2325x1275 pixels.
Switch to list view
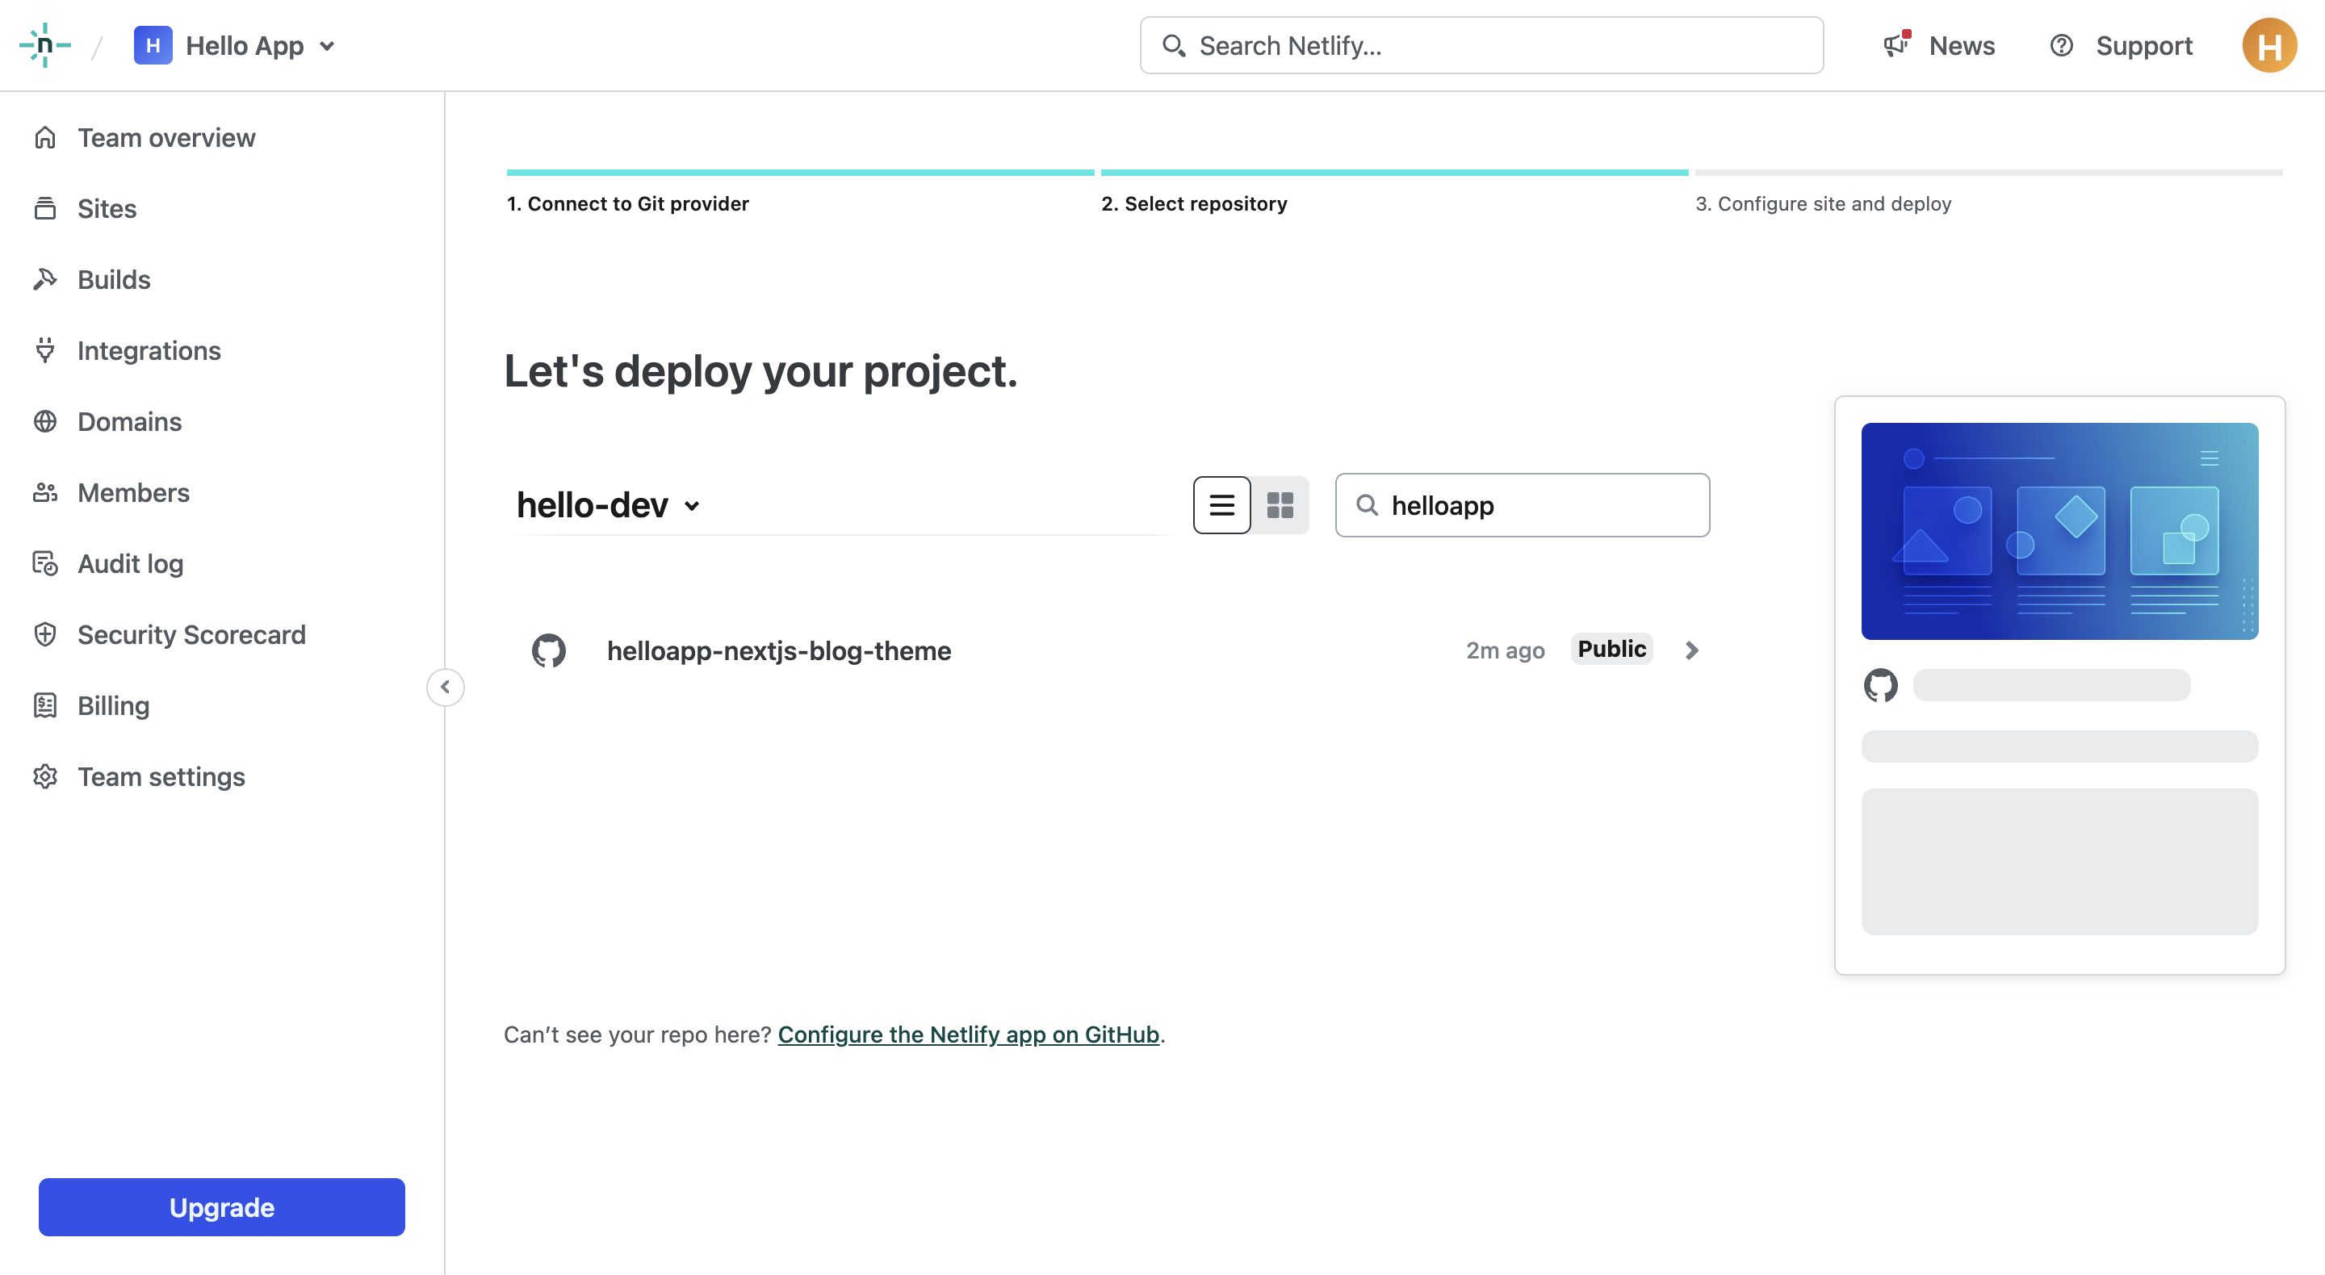(1222, 504)
